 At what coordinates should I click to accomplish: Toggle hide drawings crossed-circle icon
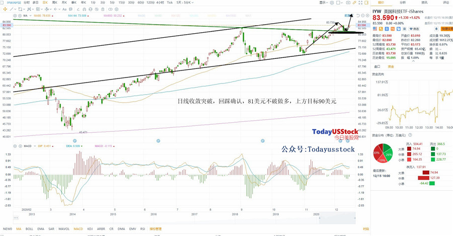[97, 9]
